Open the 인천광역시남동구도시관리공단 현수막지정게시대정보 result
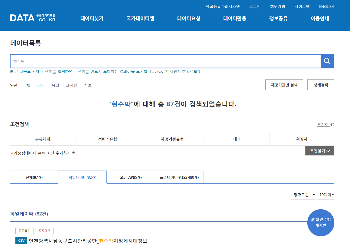 [x=88, y=241]
